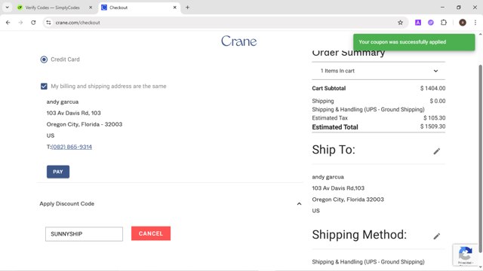View site information icon in address bar

pos(48,23)
